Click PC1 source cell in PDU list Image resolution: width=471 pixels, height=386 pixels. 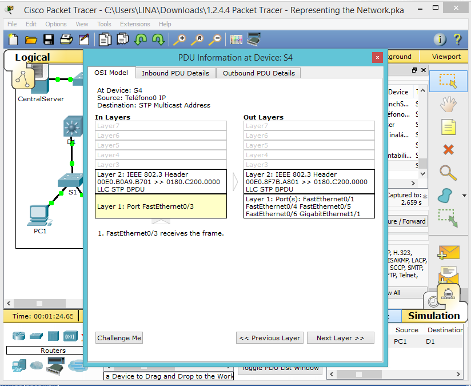click(400, 341)
